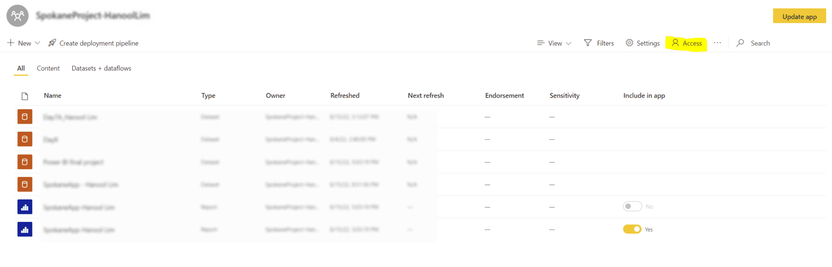
Task: Click the dataset icon for Day8 row
Action: (24, 139)
